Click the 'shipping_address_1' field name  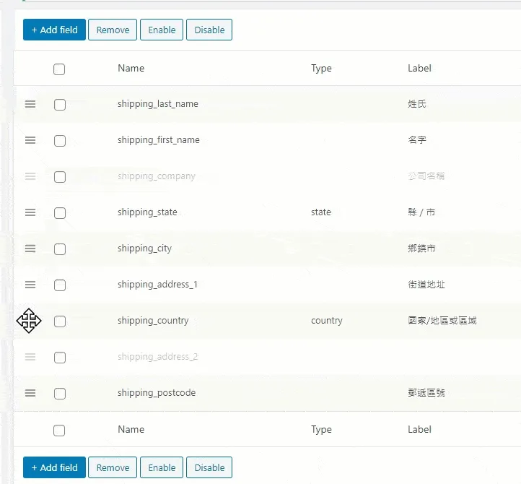(157, 285)
